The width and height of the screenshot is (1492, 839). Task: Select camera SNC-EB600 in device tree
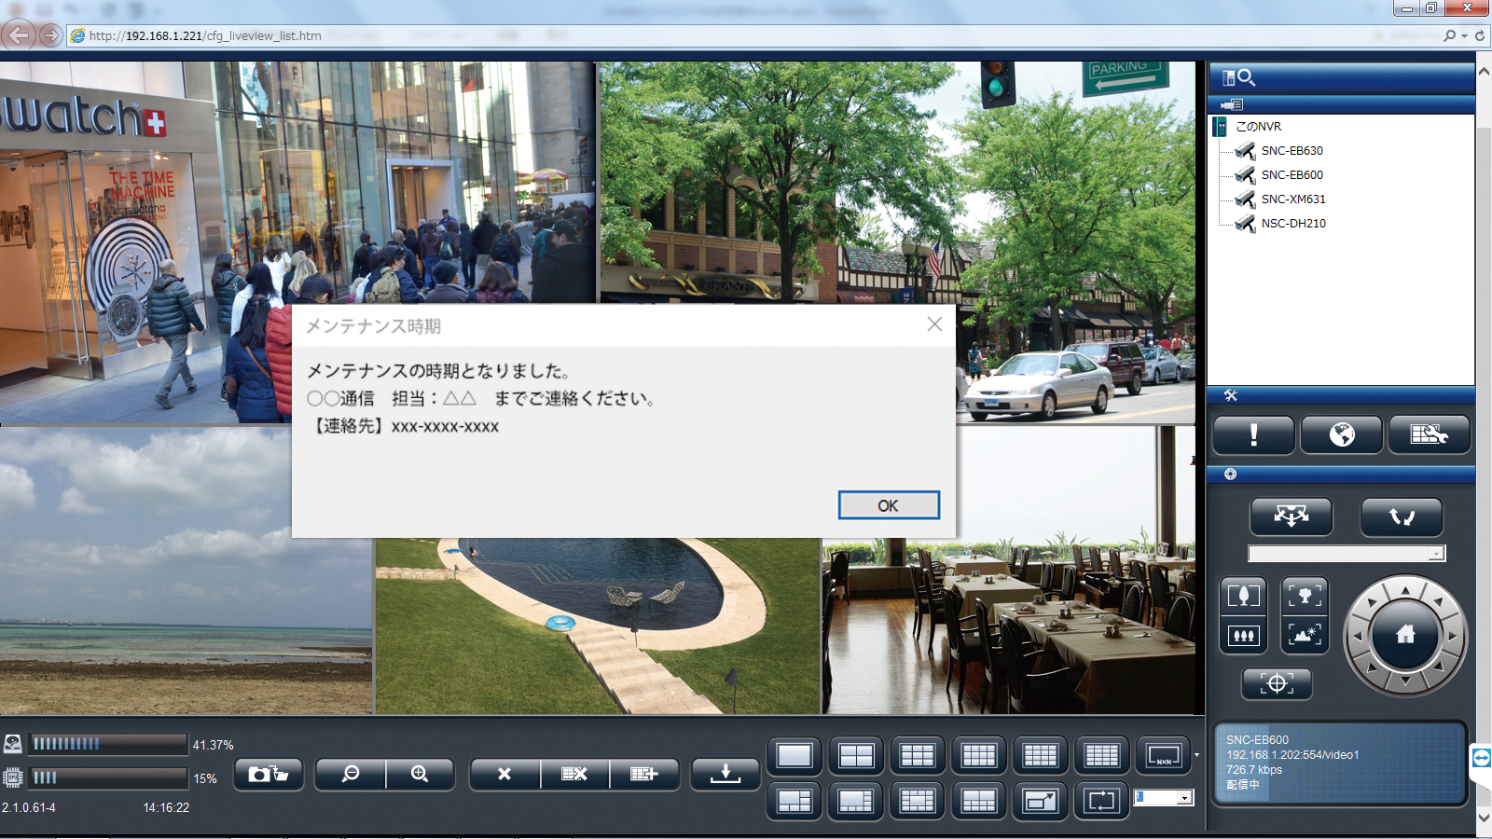click(1292, 174)
